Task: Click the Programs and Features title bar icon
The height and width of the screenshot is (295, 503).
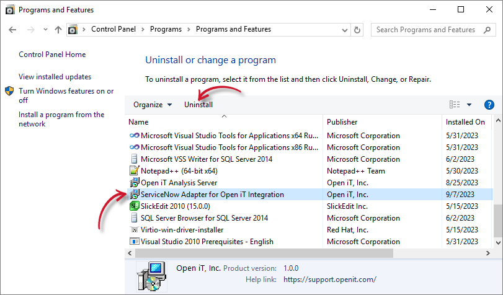Action: pyautogui.click(x=11, y=10)
